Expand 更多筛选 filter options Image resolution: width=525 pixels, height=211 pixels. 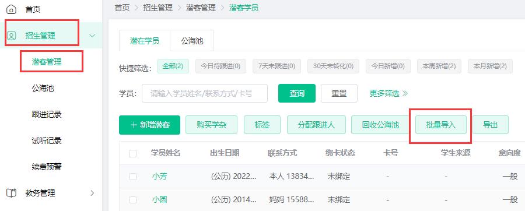[x=388, y=93]
